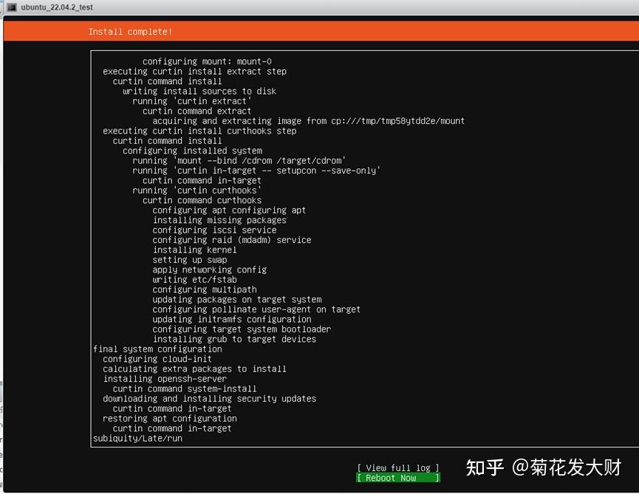Click line curtin command extract
639x494 pixels.
[197, 111]
